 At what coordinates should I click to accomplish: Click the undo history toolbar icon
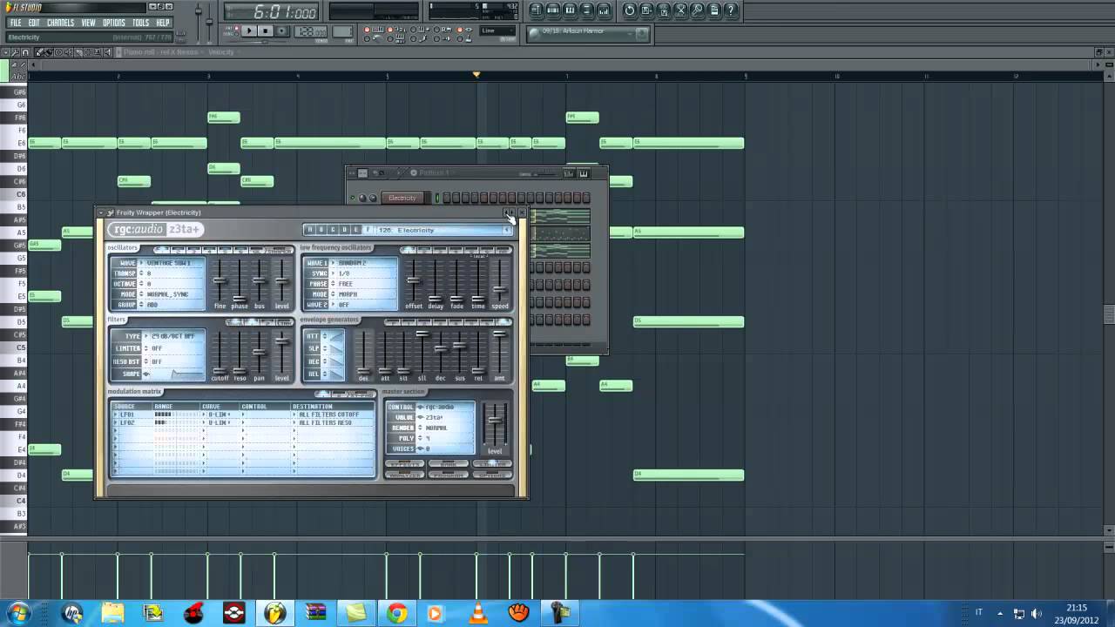(630, 10)
